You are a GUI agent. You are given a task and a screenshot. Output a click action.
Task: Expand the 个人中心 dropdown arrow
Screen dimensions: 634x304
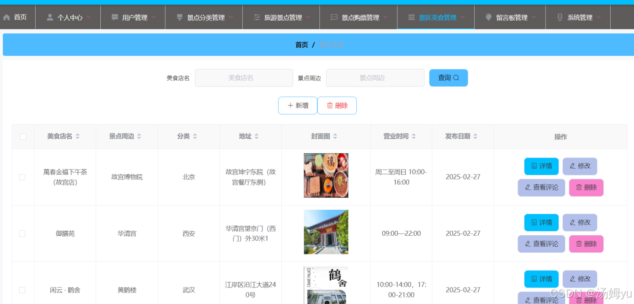(88, 17)
